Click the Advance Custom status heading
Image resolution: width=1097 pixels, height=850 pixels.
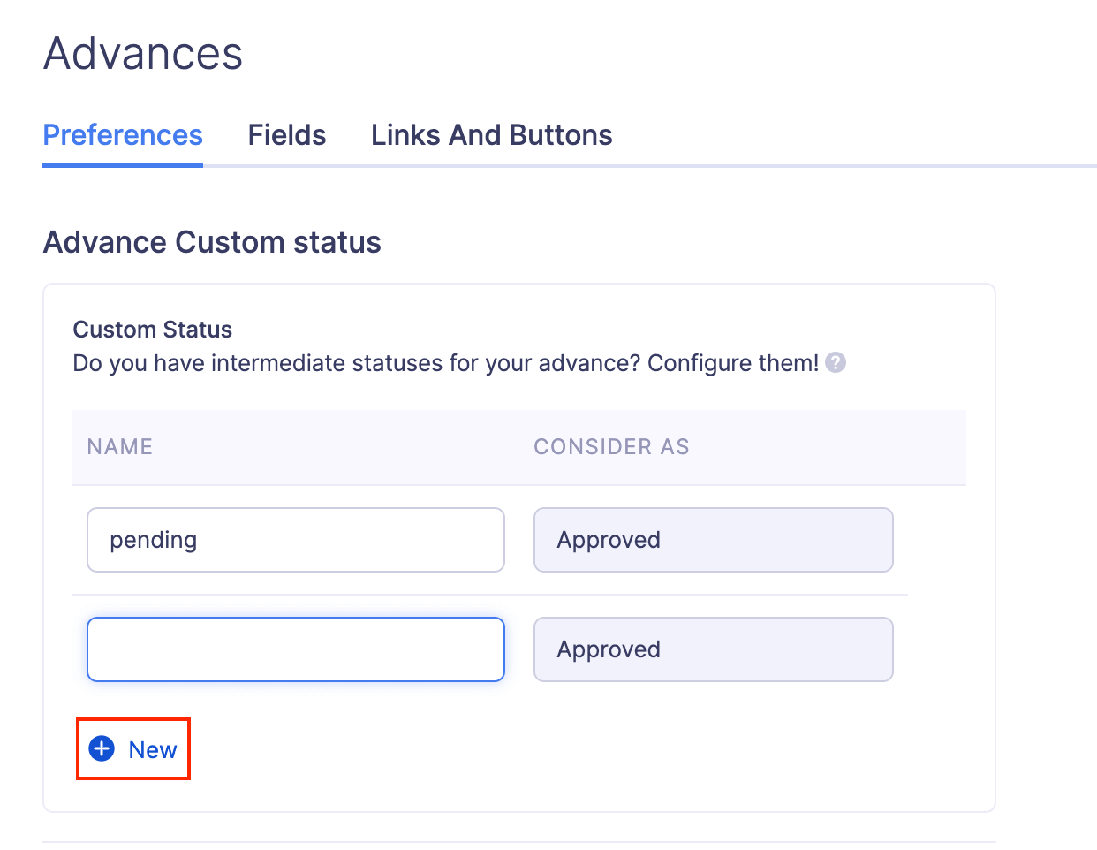point(212,242)
